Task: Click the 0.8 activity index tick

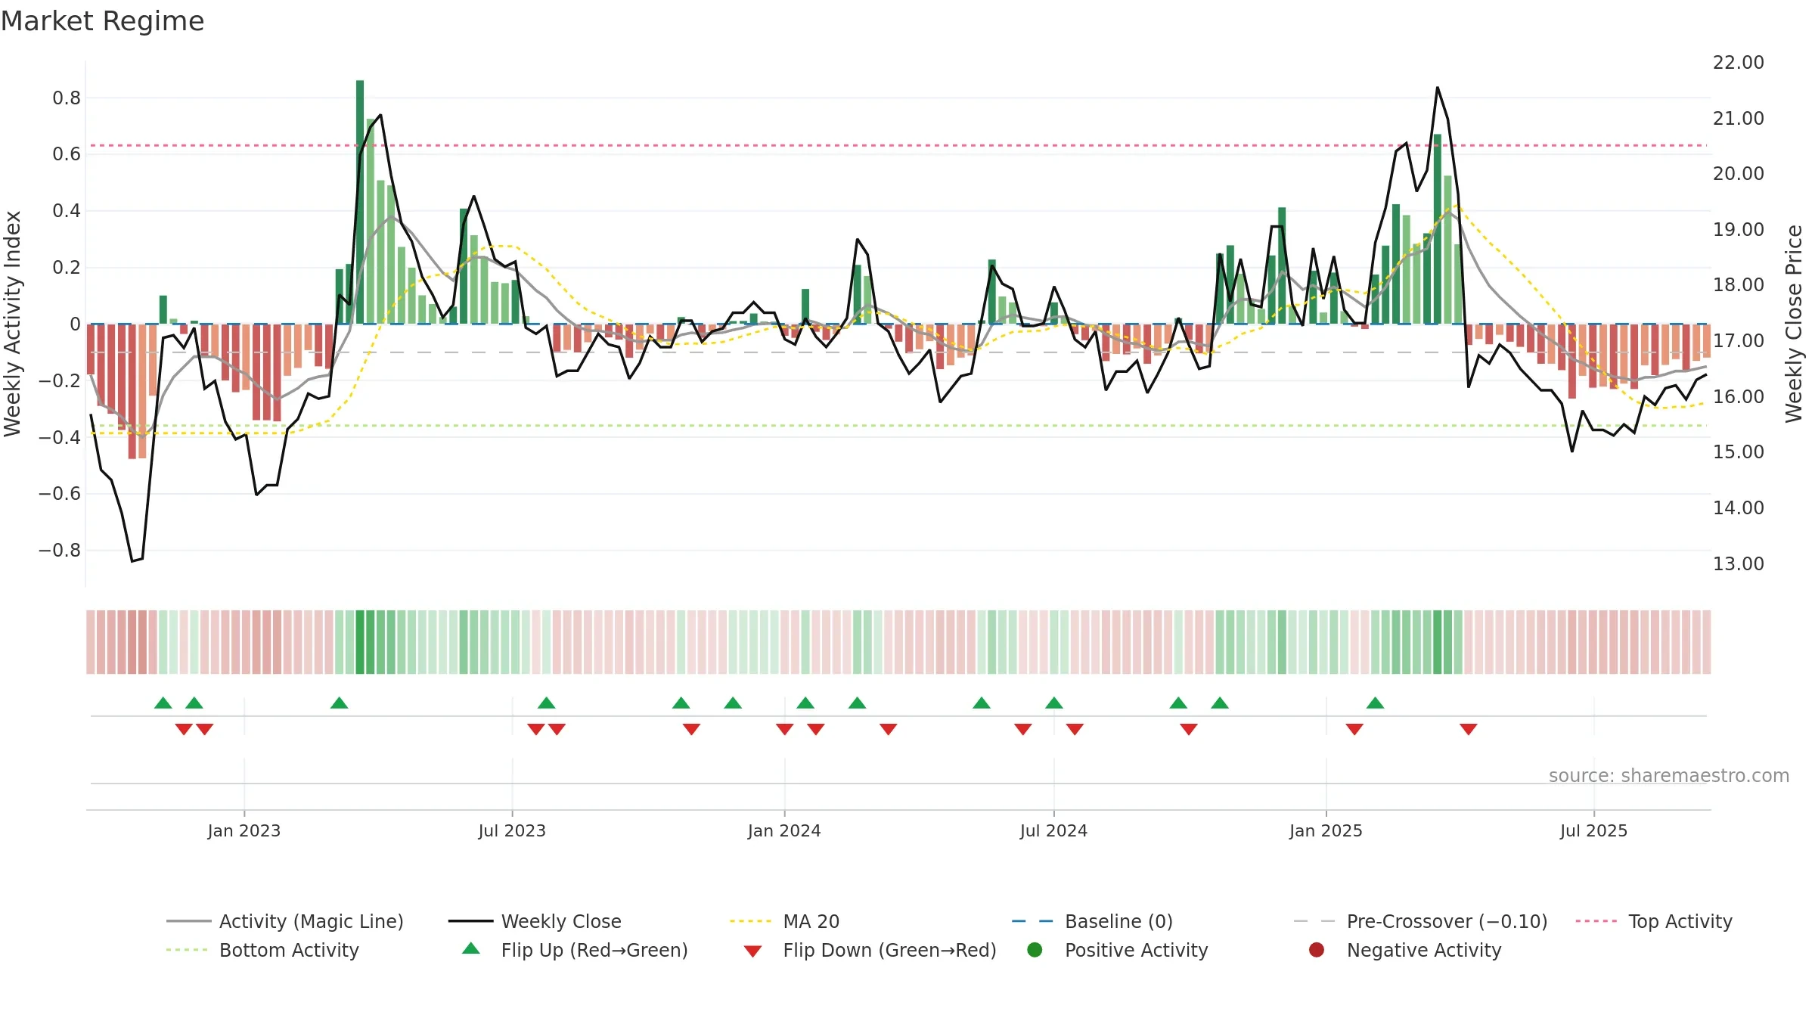Action: [67, 98]
